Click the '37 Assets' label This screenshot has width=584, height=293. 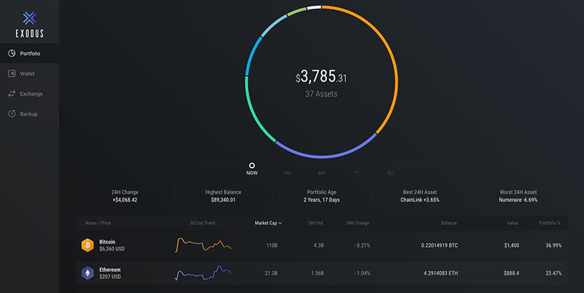321,94
